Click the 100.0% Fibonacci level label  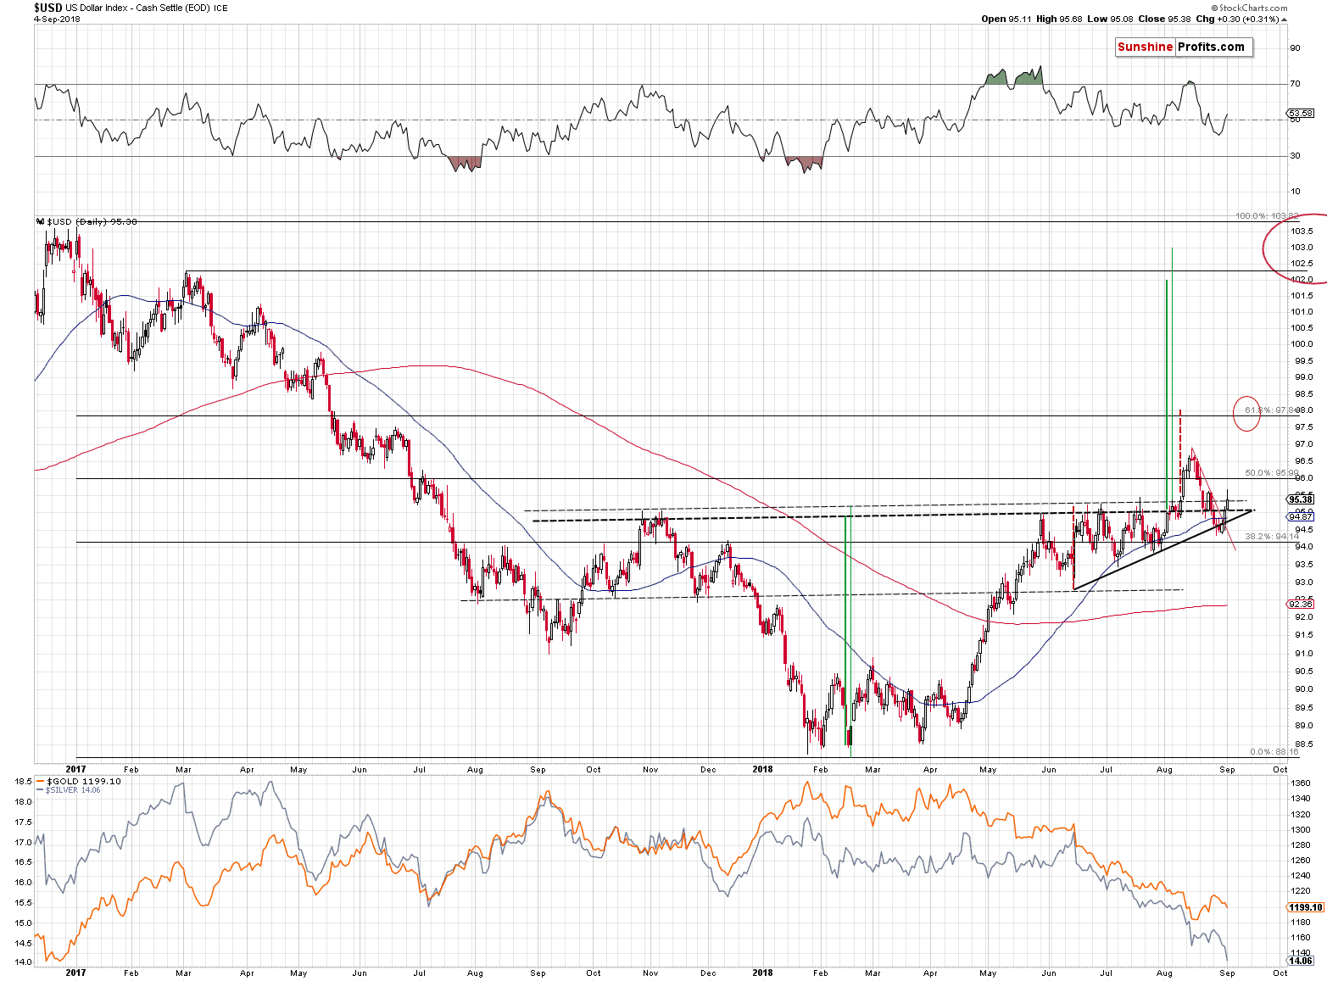(1267, 216)
